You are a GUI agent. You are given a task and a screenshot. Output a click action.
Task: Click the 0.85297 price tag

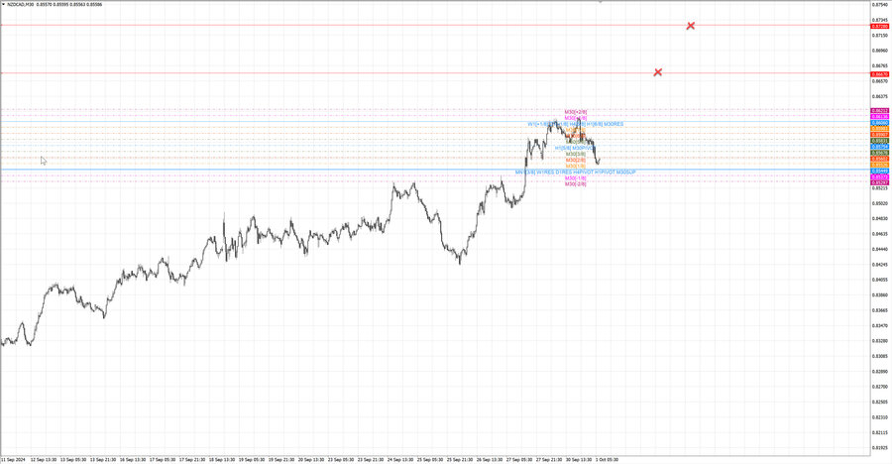coord(879,182)
